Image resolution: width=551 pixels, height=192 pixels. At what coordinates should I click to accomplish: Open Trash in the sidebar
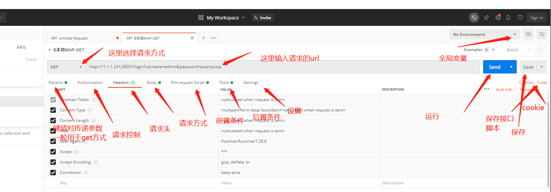tap(31, 59)
